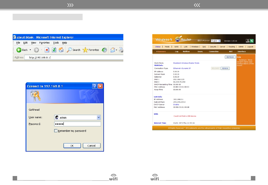Select the Server tab in router menu
The width and height of the screenshot is (268, 185).
pyautogui.click(x=222, y=47)
